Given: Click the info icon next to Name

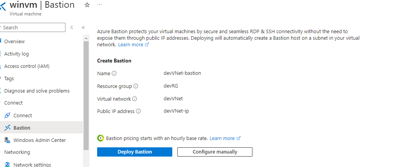Looking at the screenshot, I should pyautogui.click(x=114, y=74).
